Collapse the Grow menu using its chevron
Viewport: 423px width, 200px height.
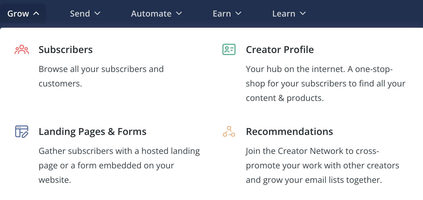coord(36,14)
